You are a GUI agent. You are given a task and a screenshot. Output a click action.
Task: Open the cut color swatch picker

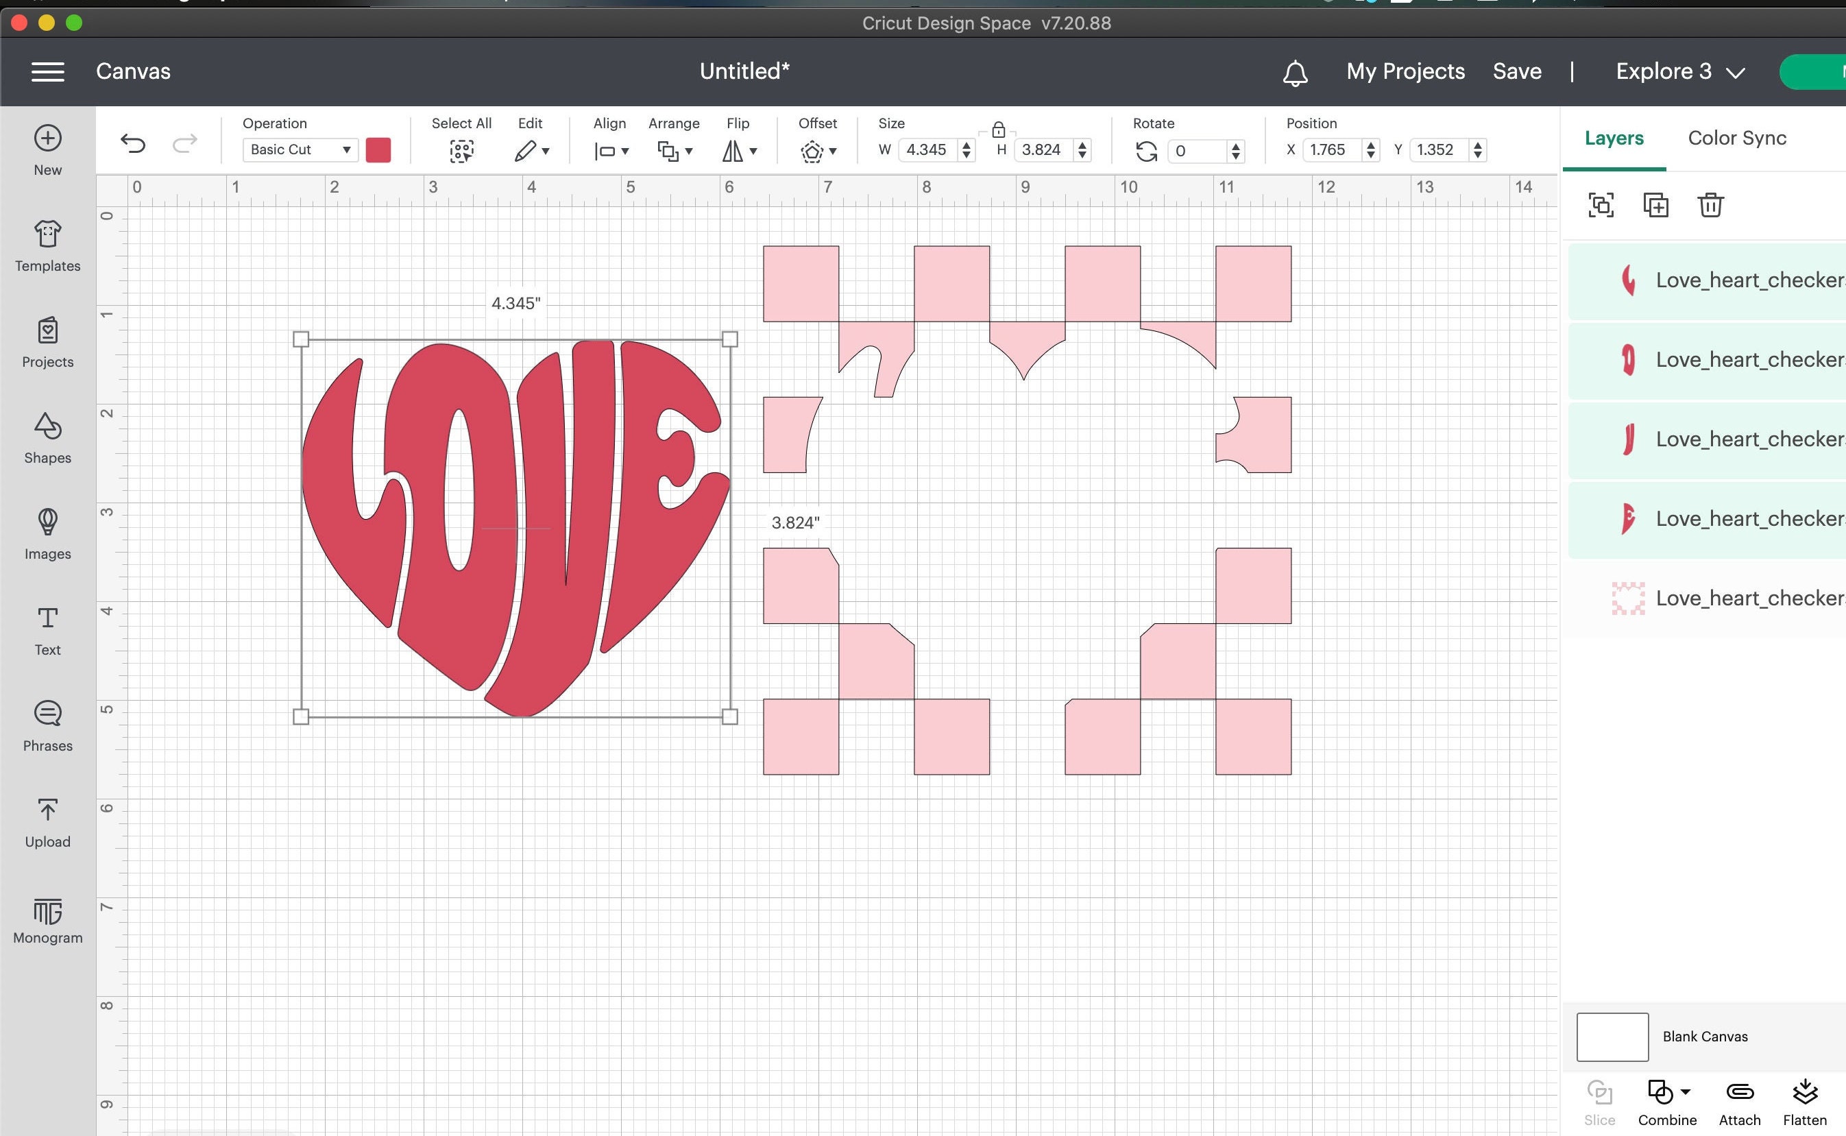click(x=378, y=149)
